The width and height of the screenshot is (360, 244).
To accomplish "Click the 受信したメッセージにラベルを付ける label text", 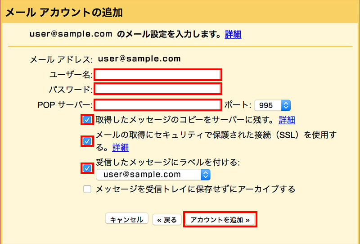I will coord(169,163).
